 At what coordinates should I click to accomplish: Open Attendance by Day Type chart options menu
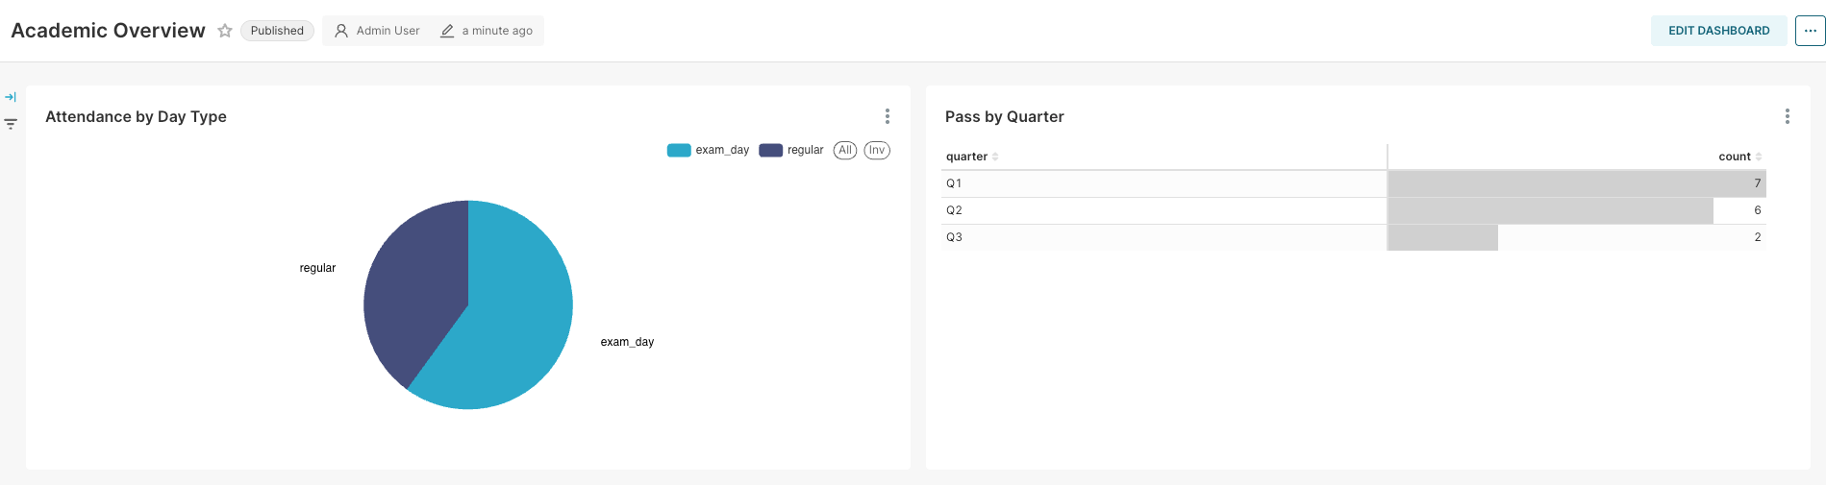(887, 116)
